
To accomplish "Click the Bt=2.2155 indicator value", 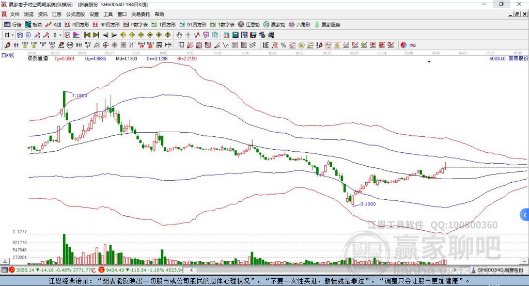I will (x=187, y=58).
